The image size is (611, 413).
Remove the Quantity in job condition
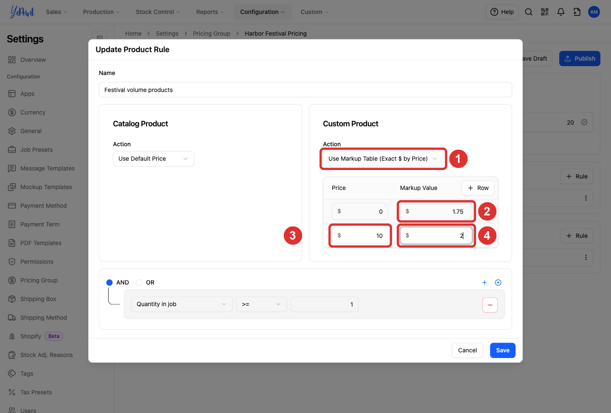(490, 305)
